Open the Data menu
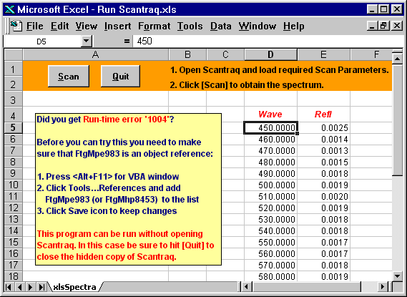 click(x=220, y=26)
